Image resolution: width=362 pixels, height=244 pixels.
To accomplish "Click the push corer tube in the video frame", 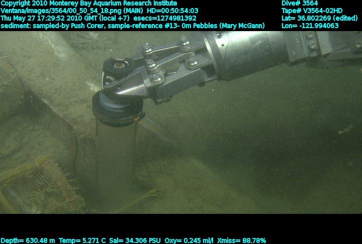I will pyautogui.click(x=115, y=159).
